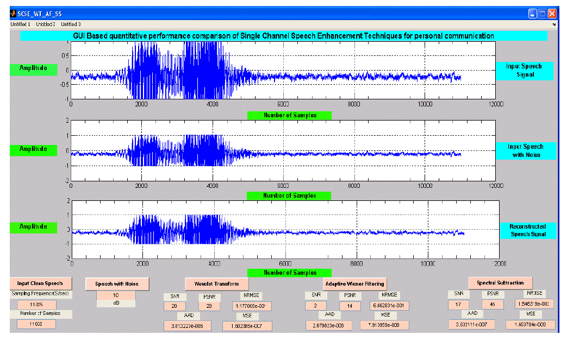Select the Sampling Frequency value field
Image resolution: width=573 pixels, height=341 pixels.
tap(36, 305)
